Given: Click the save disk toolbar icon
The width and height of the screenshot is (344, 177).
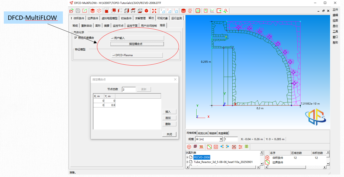Looking at the screenshot, I should pyautogui.click(x=78, y=11).
